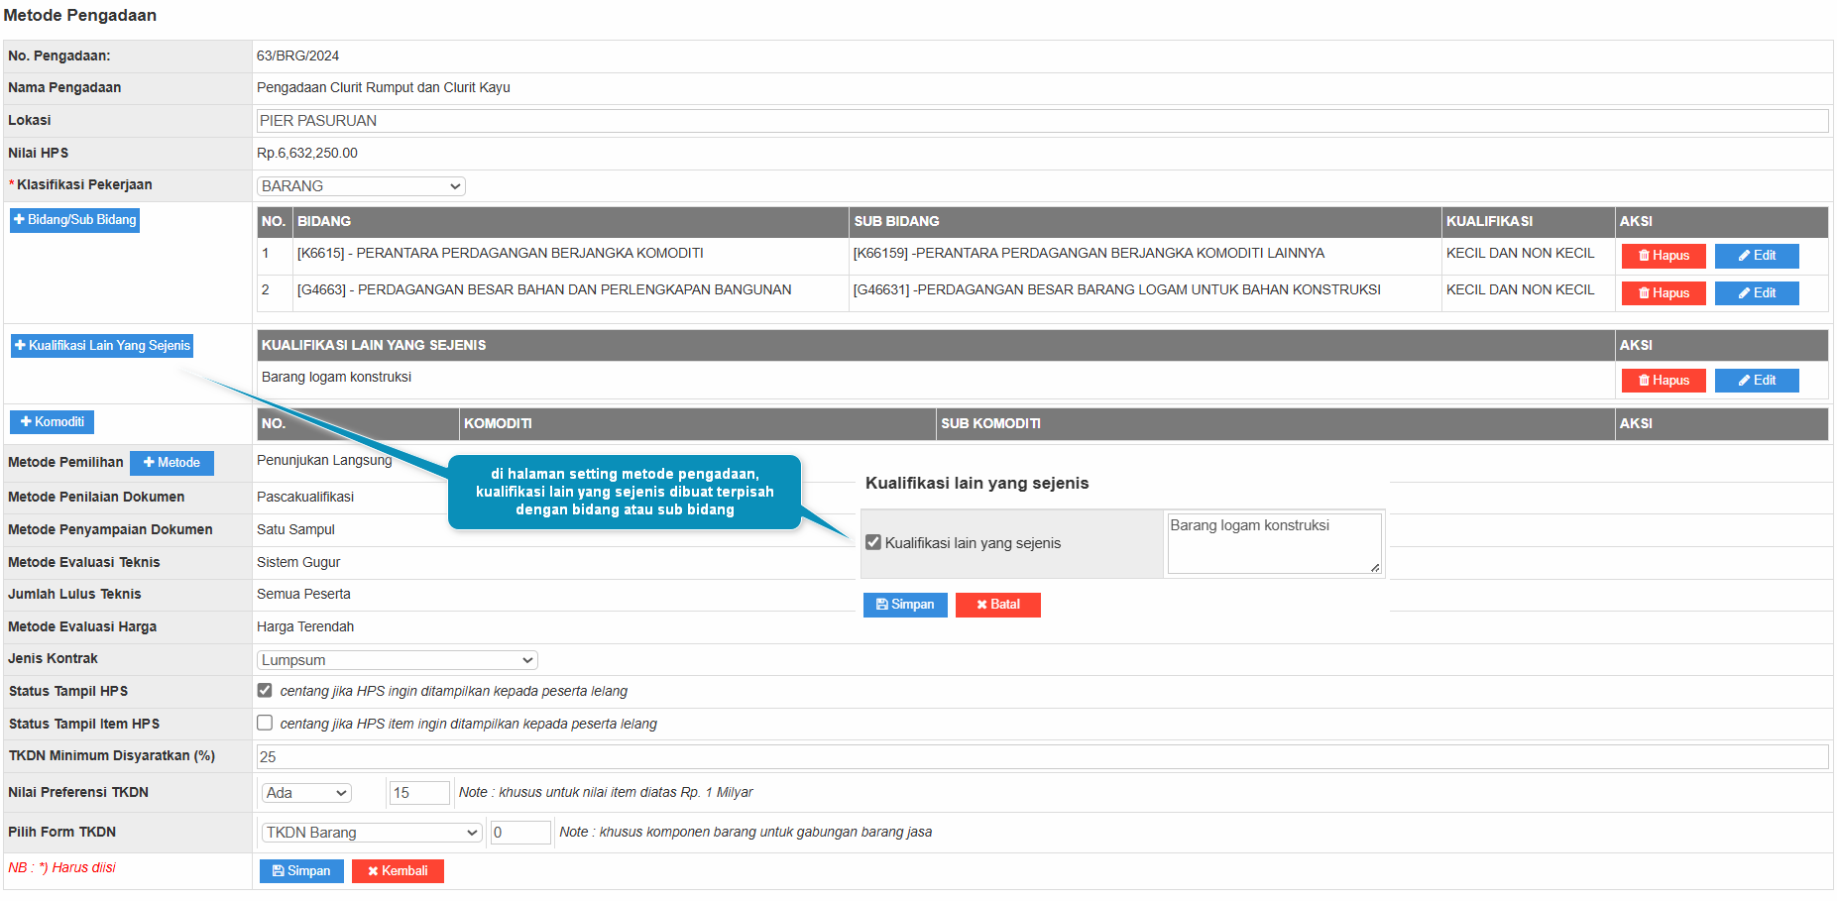The height and width of the screenshot is (901, 1837).
Task: Delete the Barang logam konstruksi qualification
Action: [x=1663, y=381]
